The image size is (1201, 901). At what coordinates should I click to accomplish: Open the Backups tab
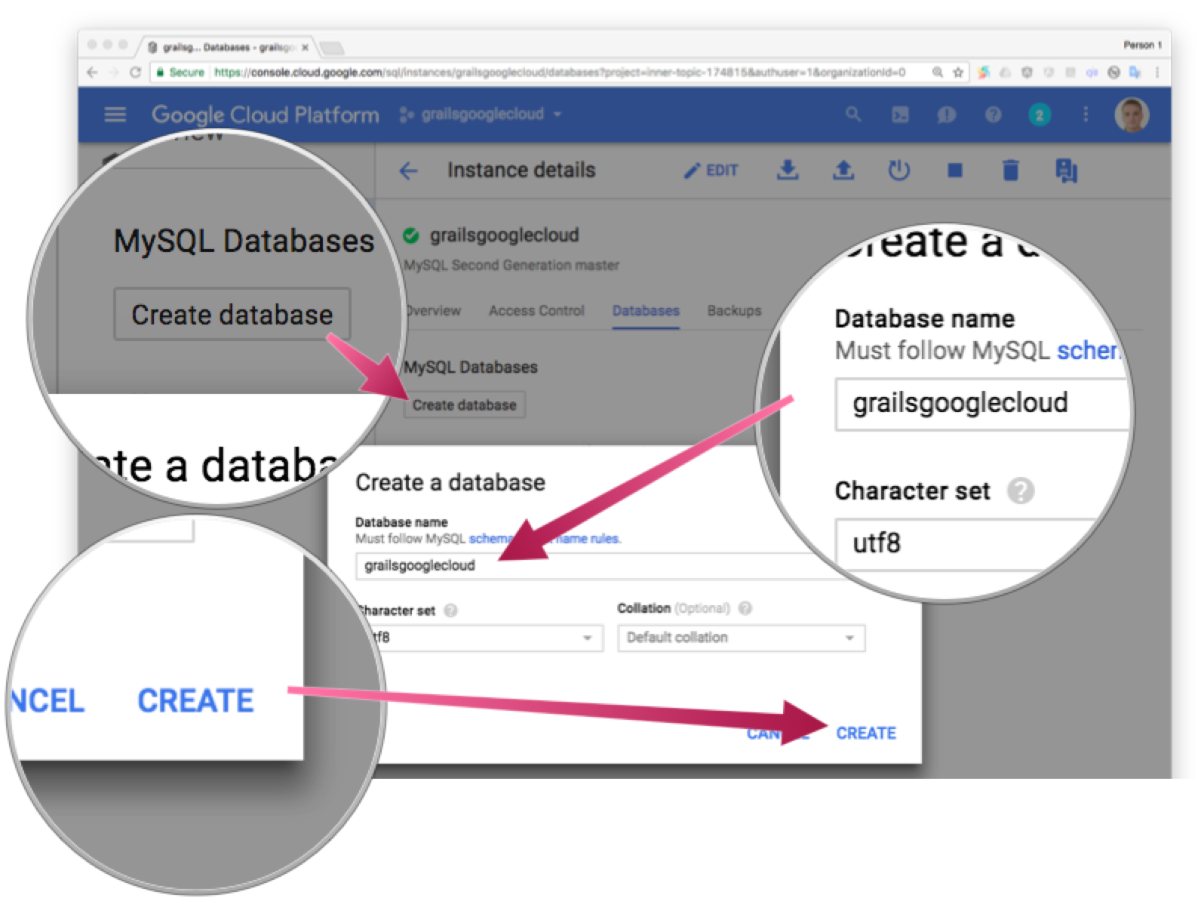tap(734, 310)
